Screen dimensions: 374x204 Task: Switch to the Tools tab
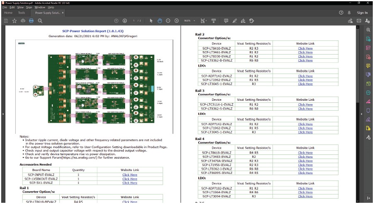(x=22, y=12)
